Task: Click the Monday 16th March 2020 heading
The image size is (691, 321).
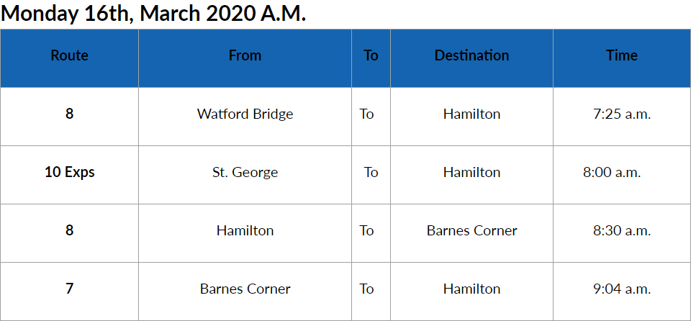Action: [x=153, y=14]
